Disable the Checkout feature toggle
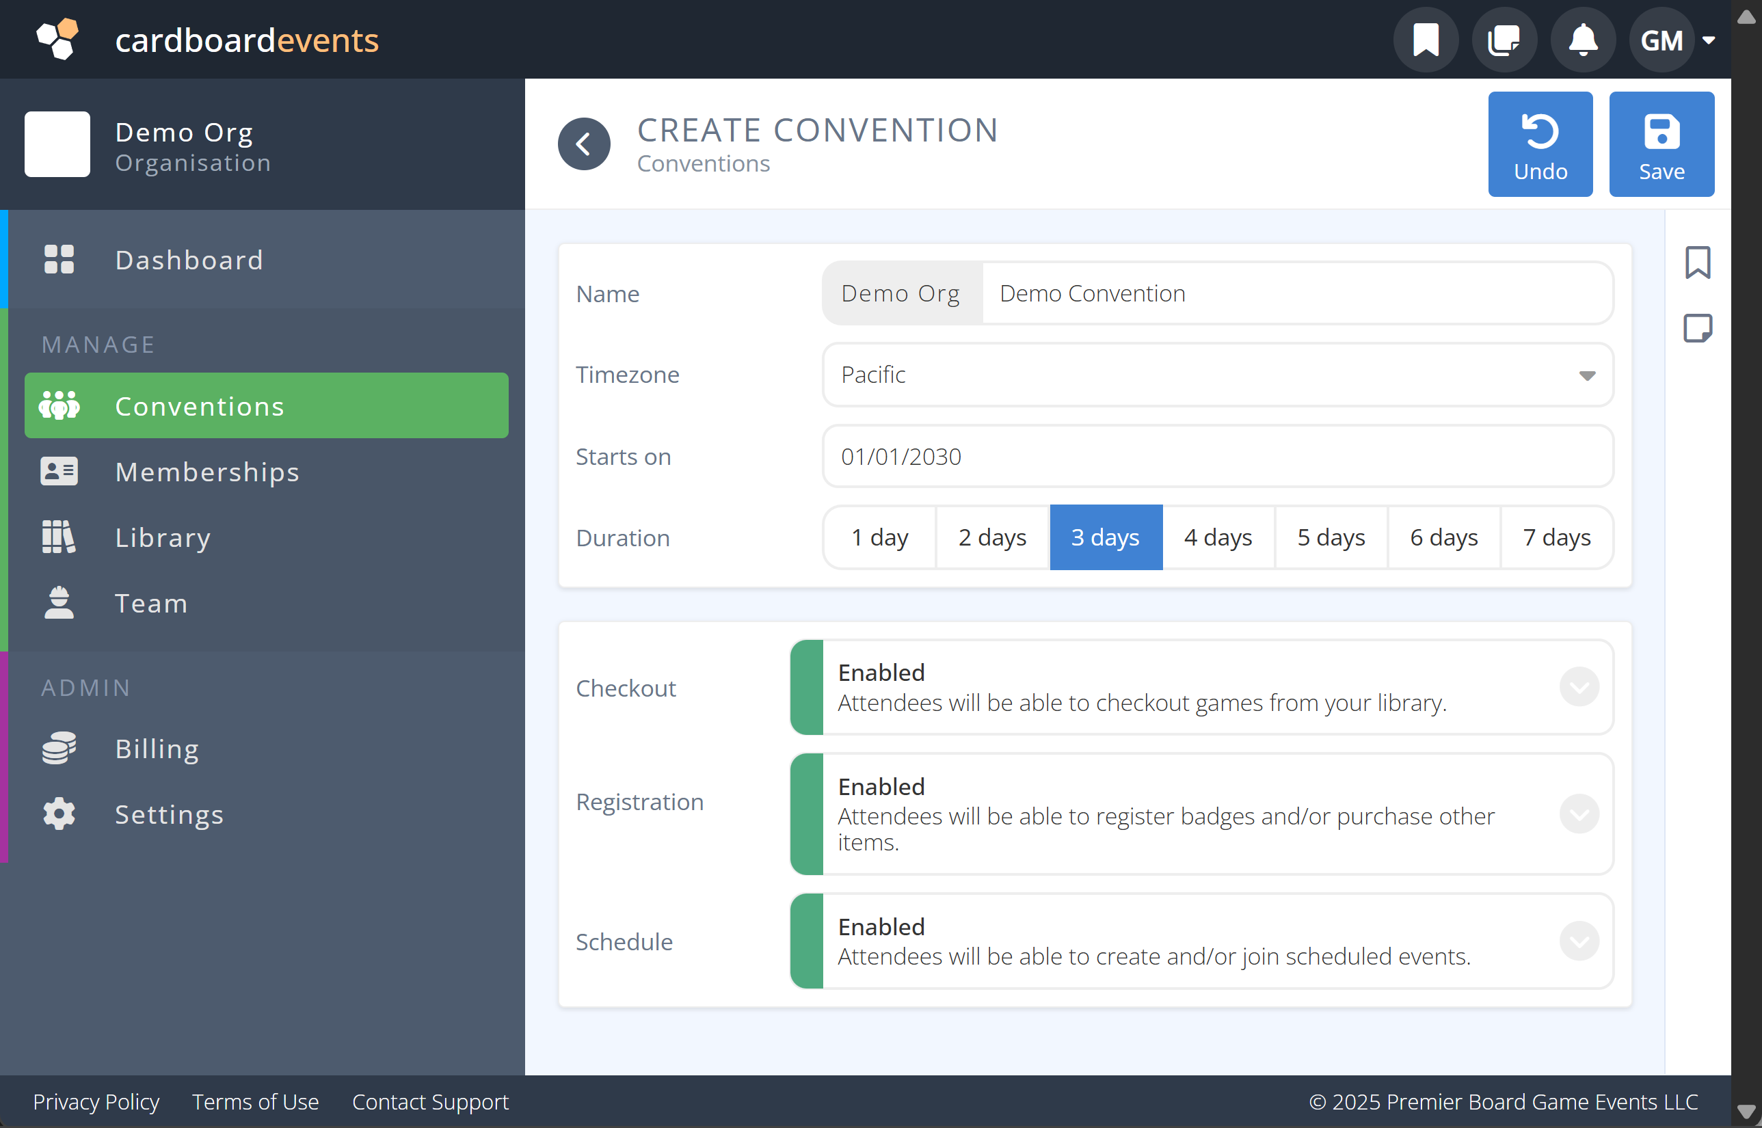The height and width of the screenshot is (1128, 1762). pos(807,687)
